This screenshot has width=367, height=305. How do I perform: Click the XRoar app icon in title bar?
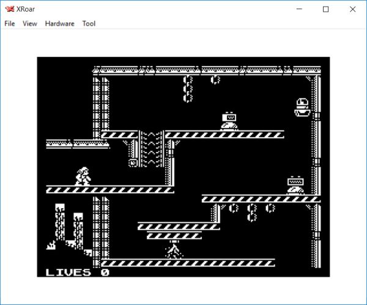(x=9, y=9)
